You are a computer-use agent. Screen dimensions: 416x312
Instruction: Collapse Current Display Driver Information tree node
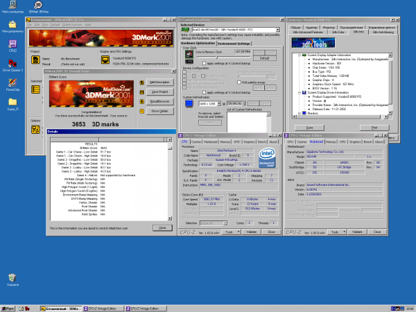point(299,93)
